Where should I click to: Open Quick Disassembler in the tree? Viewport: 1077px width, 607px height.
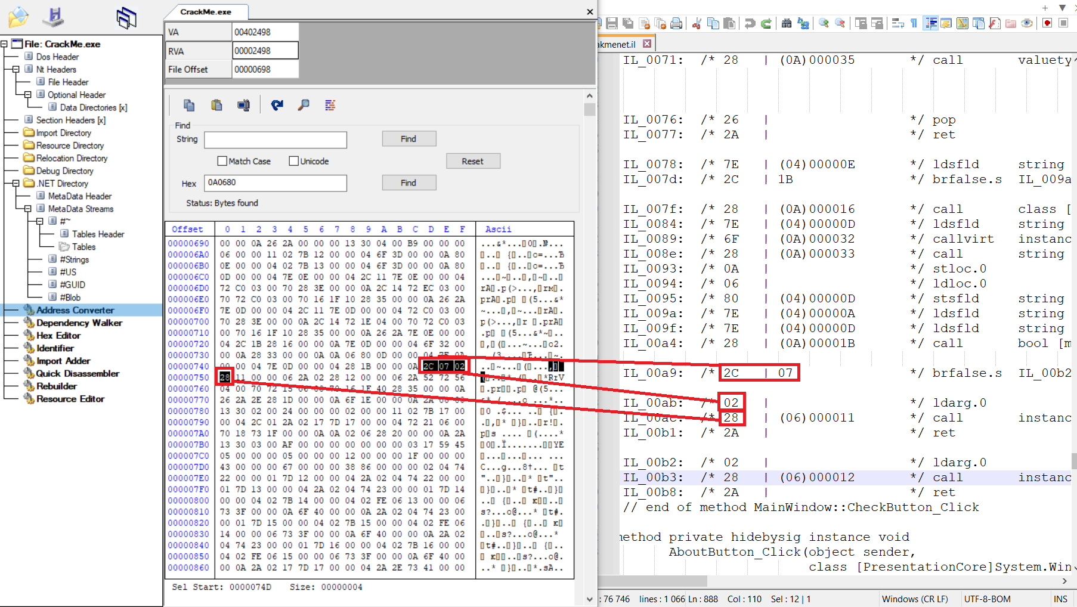(78, 373)
